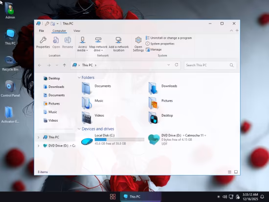This screenshot has height=202, width=269.
Task: Select the Local Disk (C:) drive
Action: click(112, 139)
